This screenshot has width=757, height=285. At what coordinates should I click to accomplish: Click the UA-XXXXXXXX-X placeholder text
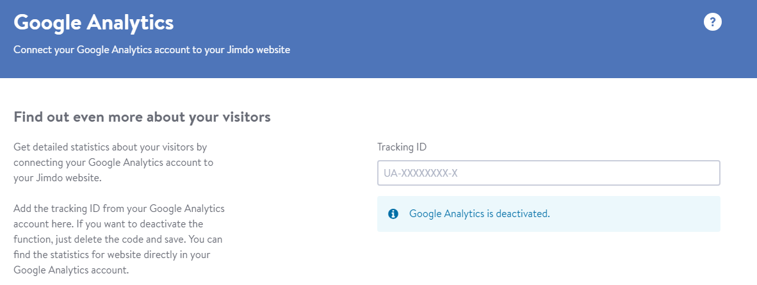[x=421, y=173]
